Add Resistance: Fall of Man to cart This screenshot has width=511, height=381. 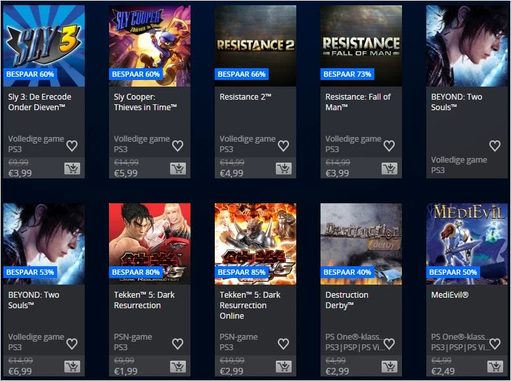389,169
